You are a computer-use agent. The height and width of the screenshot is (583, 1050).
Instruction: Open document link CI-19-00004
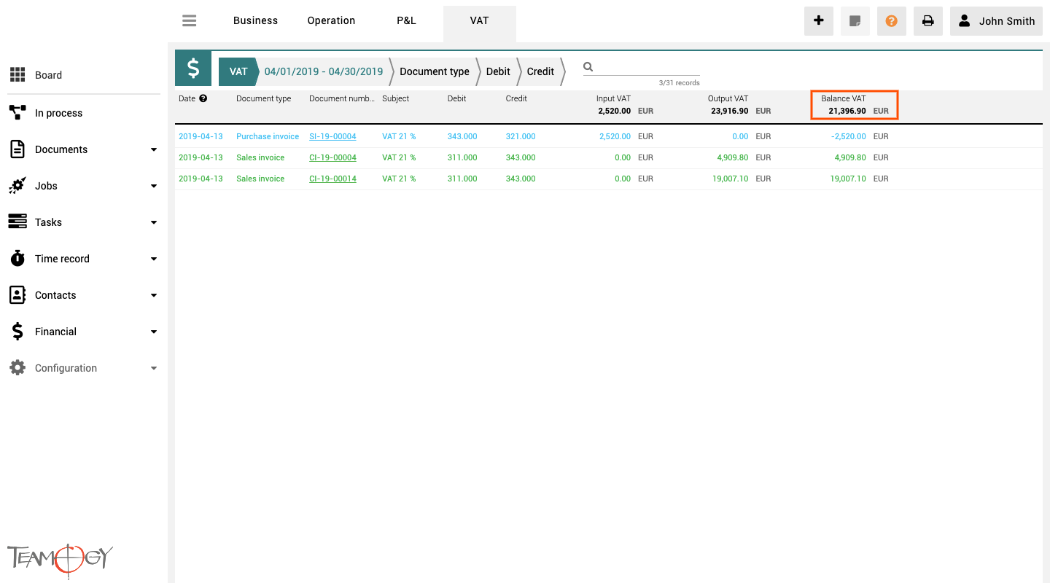pos(332,157)
